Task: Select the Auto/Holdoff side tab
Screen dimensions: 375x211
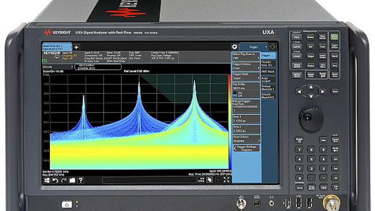Action: [268, 80]
